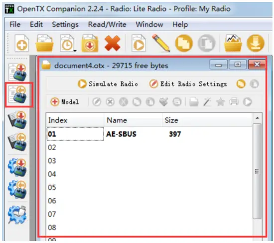Click the model list scrollbar up arrow
This screenshot has height=243, width=274.
point(257,118)
